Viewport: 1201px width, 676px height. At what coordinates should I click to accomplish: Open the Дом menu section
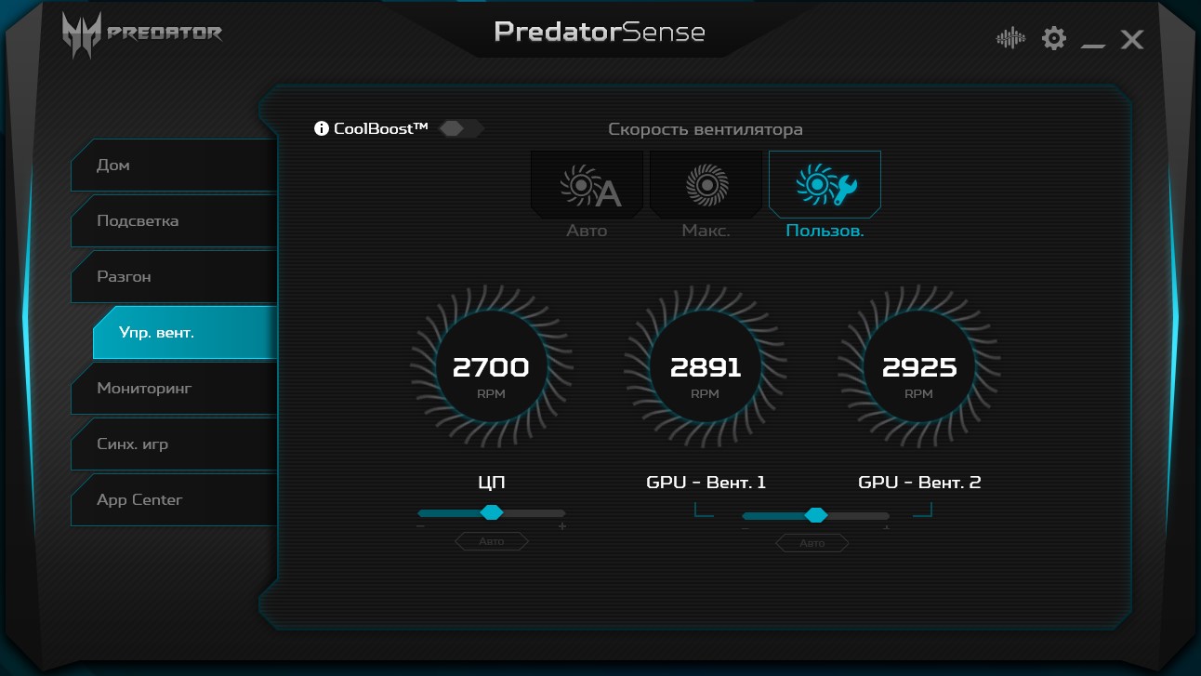coord(174,166)
